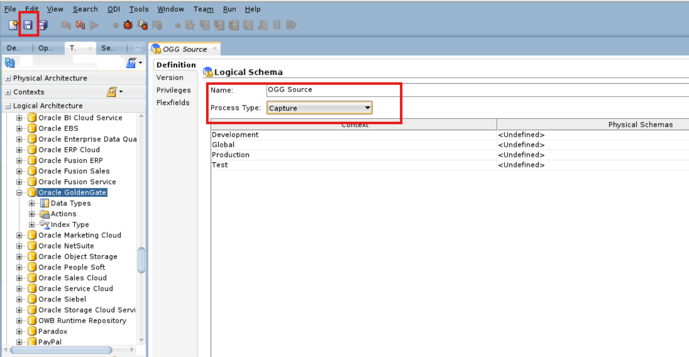Click the Resume debug execution icon
689x357 pixels.
pyautogui.click(x=291, y=25)
